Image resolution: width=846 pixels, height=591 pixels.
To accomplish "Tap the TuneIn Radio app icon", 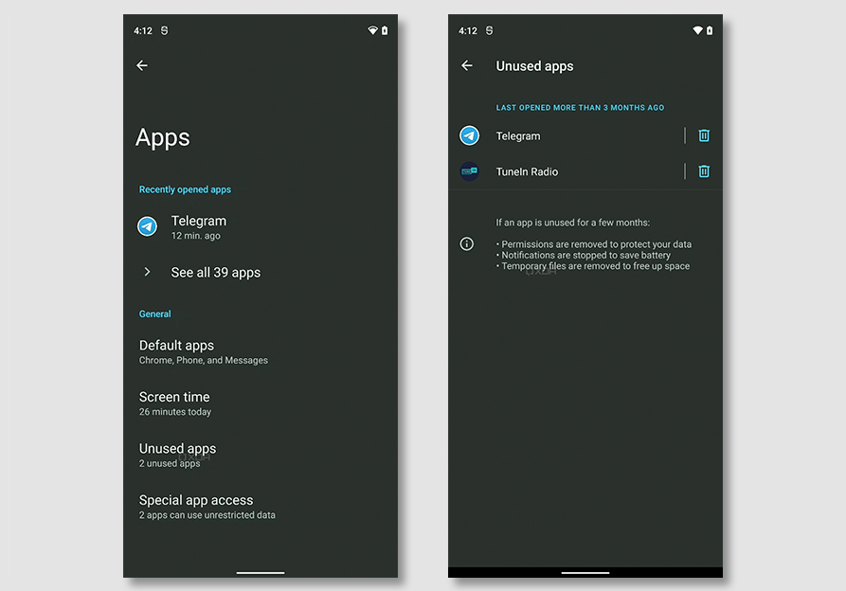I will coord(470,171).
